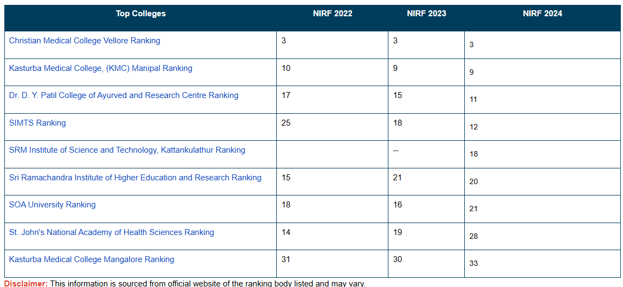Select NIRF 2023 value 21 for Sri Ramachandra
The image size is (623, 287).
click(x=397, y=178)
